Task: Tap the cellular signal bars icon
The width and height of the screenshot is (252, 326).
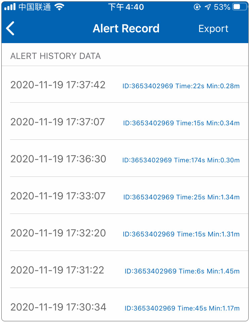Action: (x=10, y=7)
